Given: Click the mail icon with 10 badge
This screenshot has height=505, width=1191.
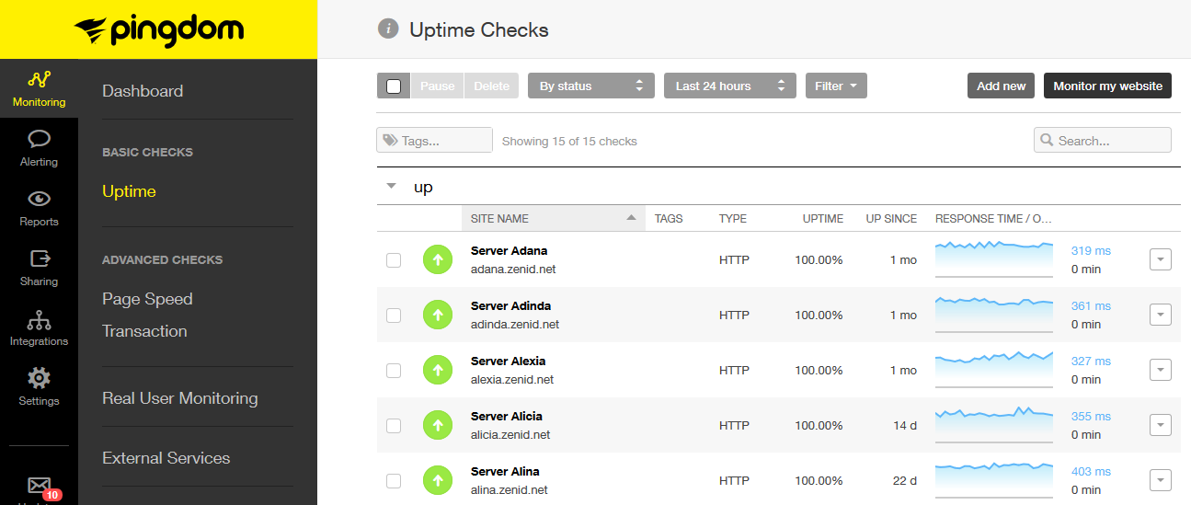Looking at the screenshot, I should 39,485.
